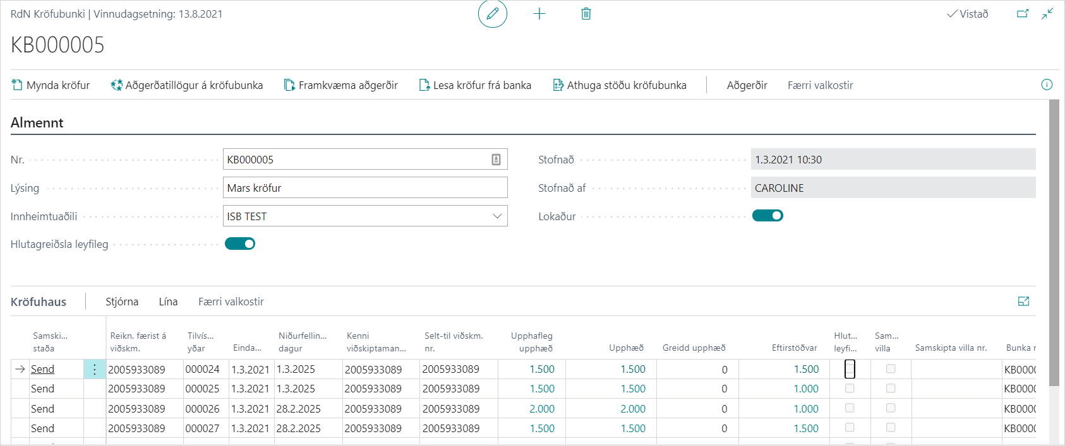Check Hlut. leyfi checkbox in first row
The image size is (1065, 446).
850,369
